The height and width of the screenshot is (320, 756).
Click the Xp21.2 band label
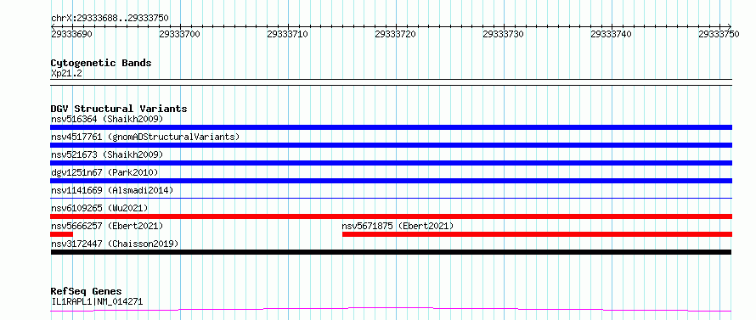(66, 73)
